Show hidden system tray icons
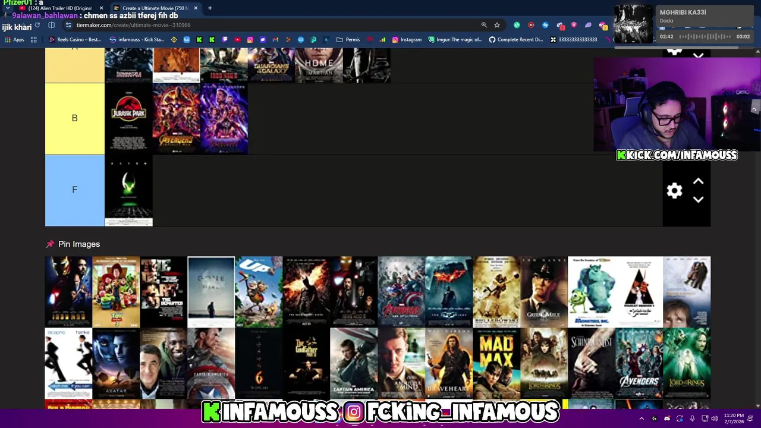 [x=641, y=418]
